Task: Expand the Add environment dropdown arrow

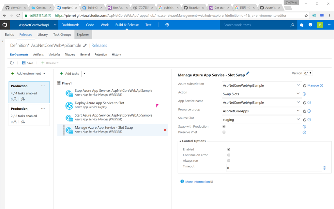Action: [x=44, y=74]
